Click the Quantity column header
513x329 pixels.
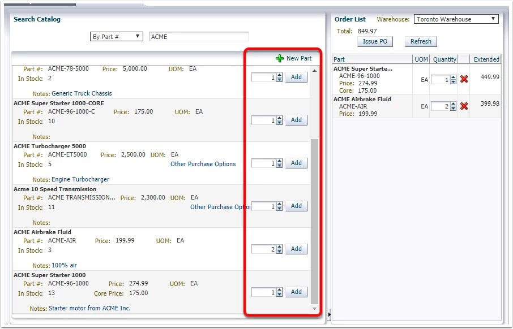click(444, 59)
